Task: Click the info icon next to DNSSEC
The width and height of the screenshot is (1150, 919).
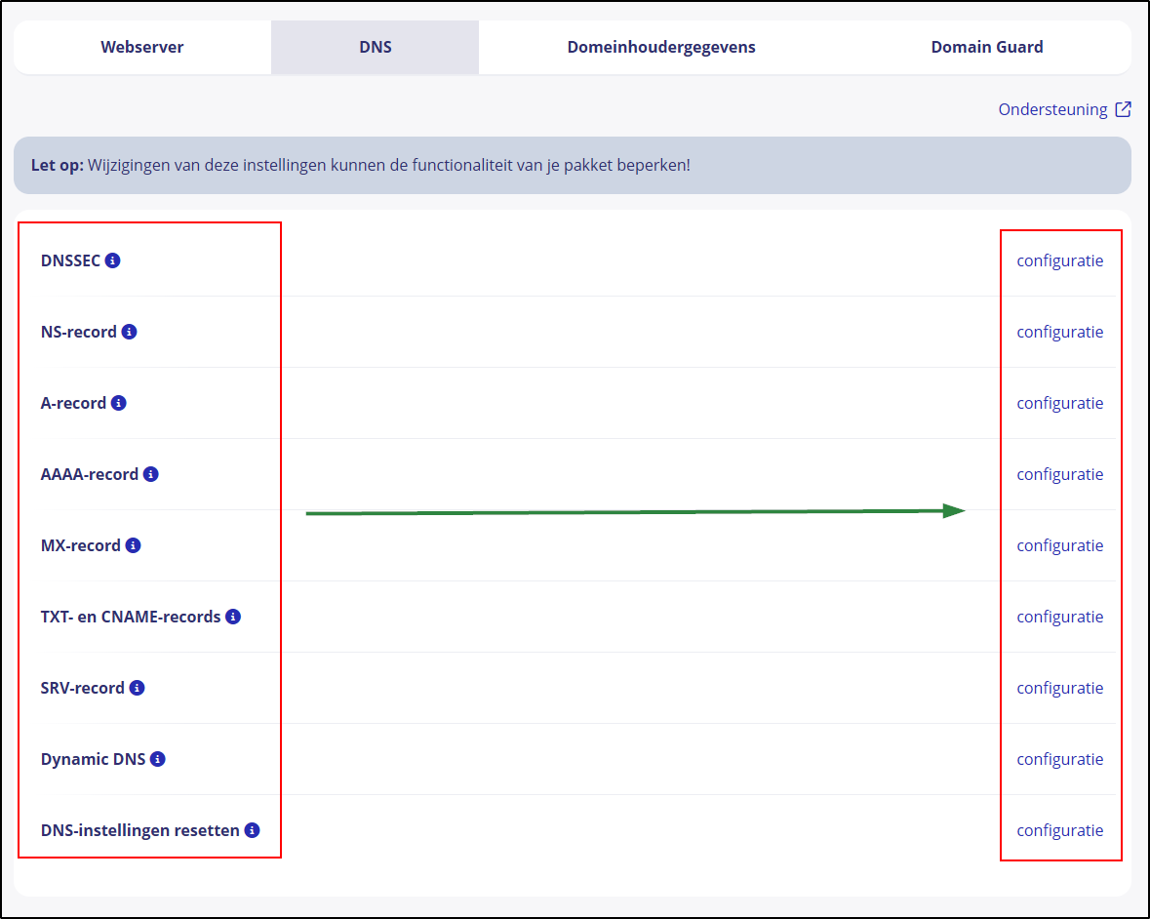Action: tap(113, 260)
